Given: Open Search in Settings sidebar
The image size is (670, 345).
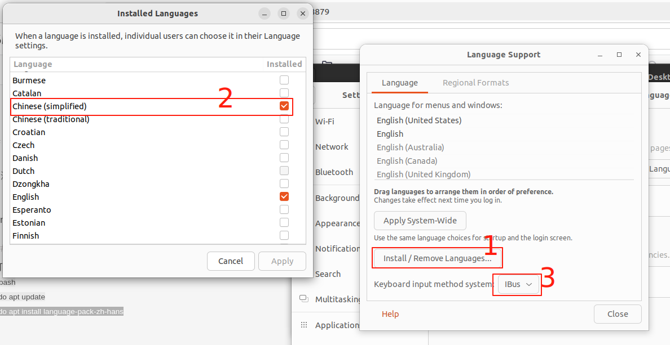Looking at the screenshot, I should click(328, 274).
